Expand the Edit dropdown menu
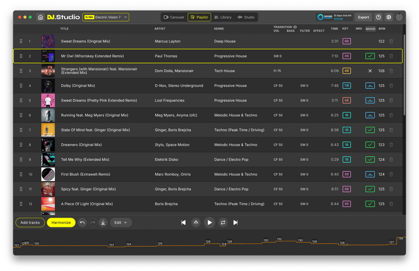Image resolution: width=419 pixels, height=271 pixels. point(120,222)
